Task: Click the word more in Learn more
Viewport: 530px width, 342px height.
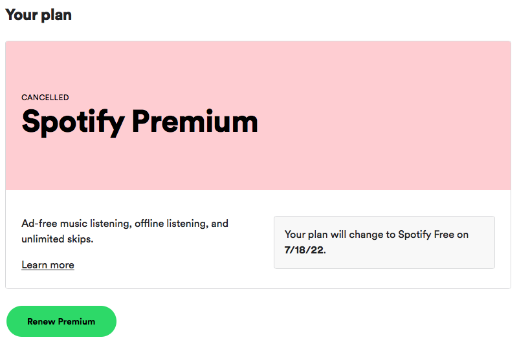Action: point(62,265)
